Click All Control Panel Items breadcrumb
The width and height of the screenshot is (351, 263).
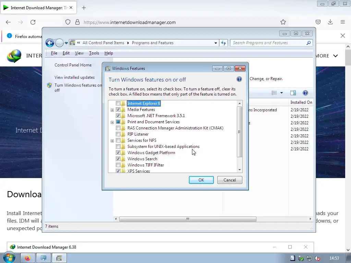pos(103,43)
